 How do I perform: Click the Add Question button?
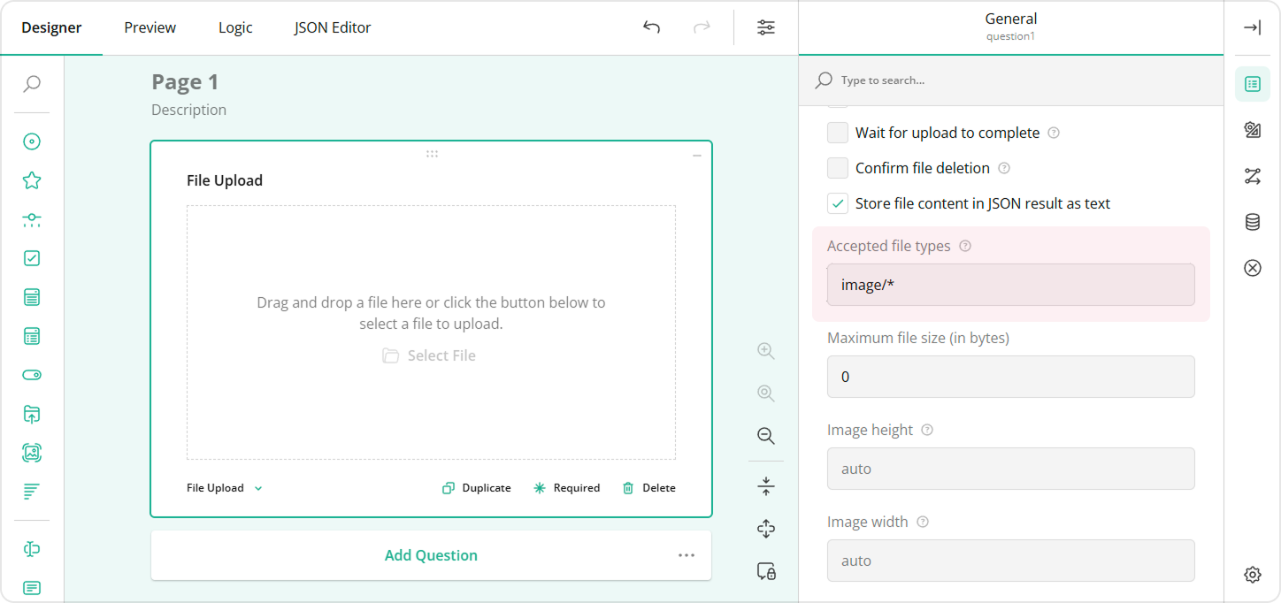pyautogui.click(x=431, y=554)
